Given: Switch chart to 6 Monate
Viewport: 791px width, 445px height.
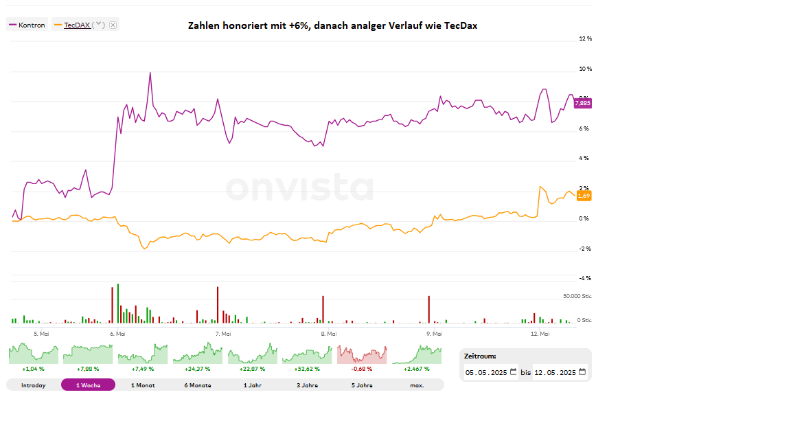Looking at the screenshot, I should click(198, 385).
